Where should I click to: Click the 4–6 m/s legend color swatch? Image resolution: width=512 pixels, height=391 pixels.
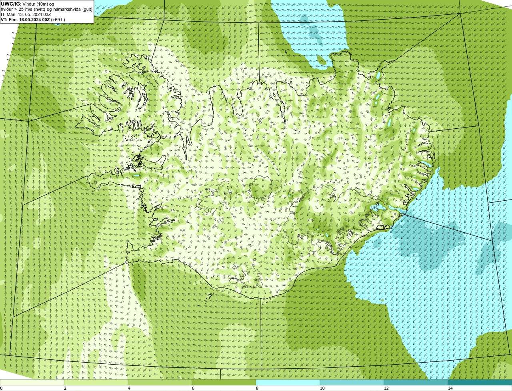[160, 382]
